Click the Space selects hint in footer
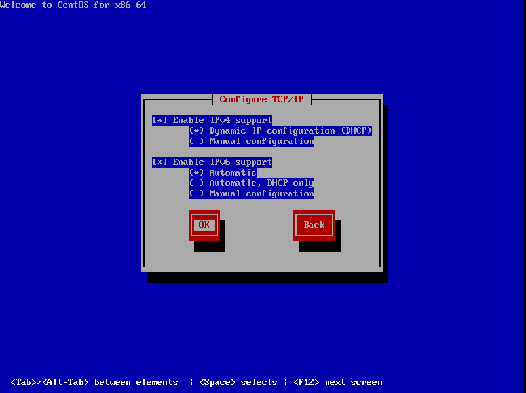Screen dimensions: 526x393 coord(238,383)
